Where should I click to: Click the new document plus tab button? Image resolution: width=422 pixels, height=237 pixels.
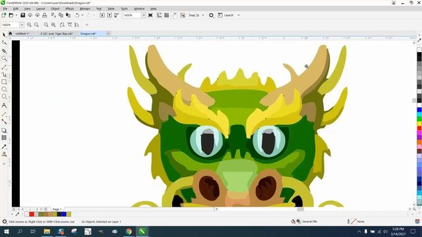[x=108, y=34]
